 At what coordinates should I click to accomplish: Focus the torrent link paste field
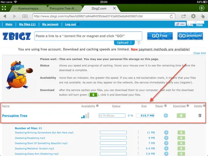click(88, 36)
